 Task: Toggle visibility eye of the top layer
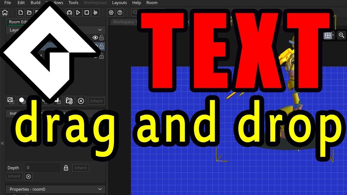[x=95, y=38]
